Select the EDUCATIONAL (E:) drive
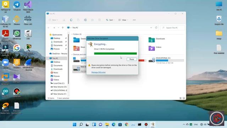Screen dimensions: 227x128 coord(166,60)
